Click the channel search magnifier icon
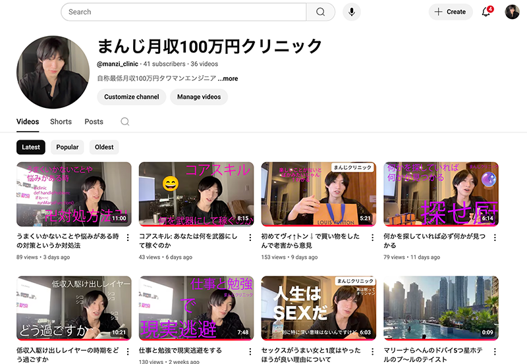527x364 pixels. pos(125,122)
